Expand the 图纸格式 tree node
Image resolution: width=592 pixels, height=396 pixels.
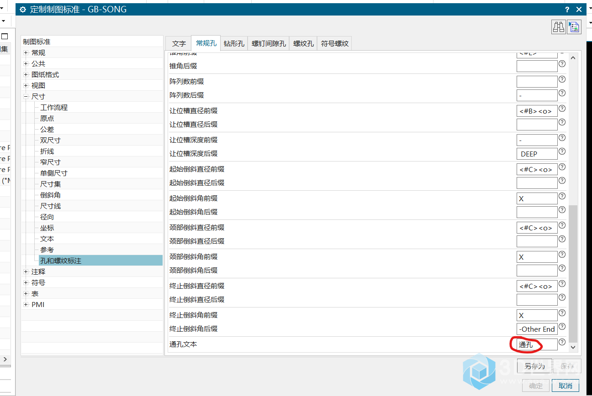[x=26, y=75]
